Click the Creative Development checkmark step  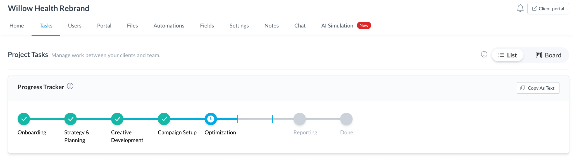coord(117,119)
